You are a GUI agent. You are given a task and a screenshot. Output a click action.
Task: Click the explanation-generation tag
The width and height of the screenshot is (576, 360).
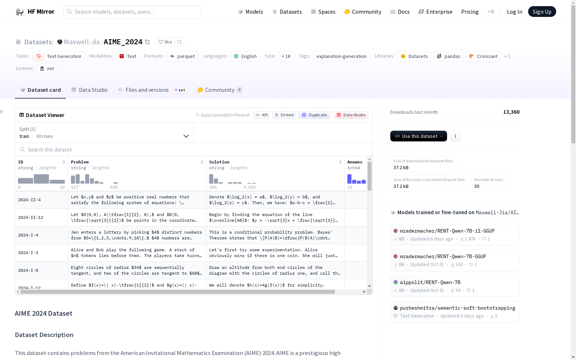(x=341, y=56)
